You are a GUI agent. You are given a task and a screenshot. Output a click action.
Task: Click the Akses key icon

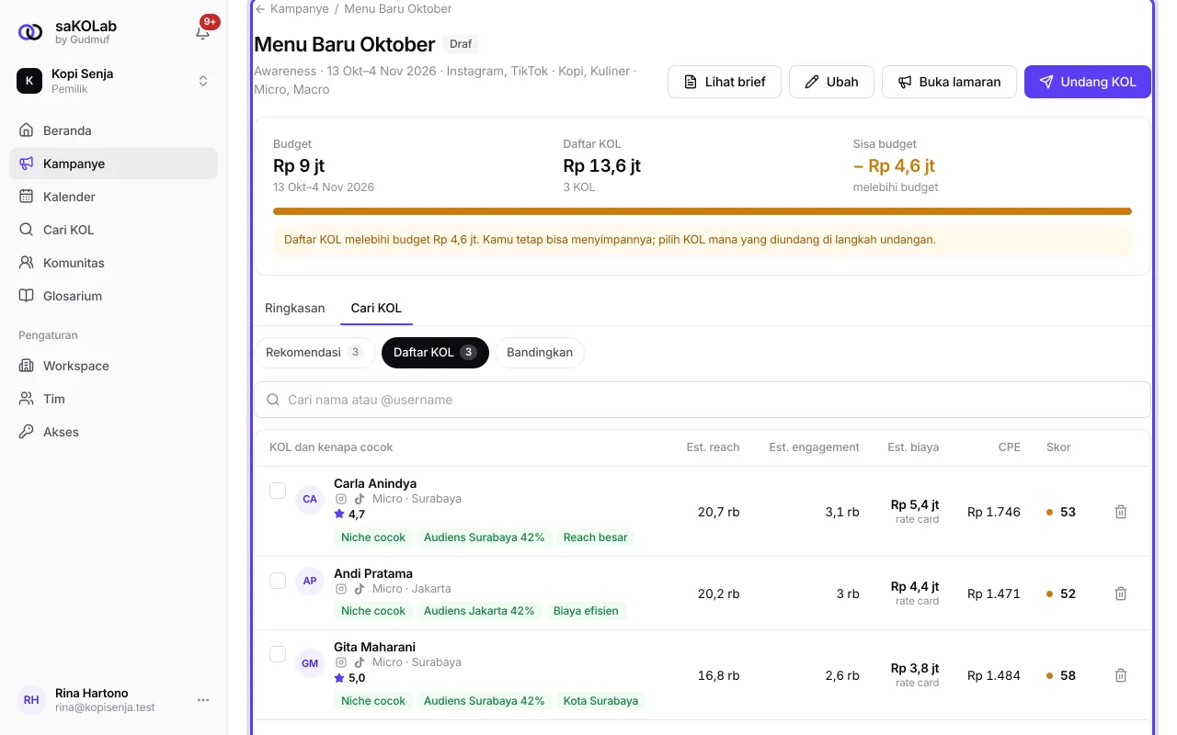tap(27, 432)
